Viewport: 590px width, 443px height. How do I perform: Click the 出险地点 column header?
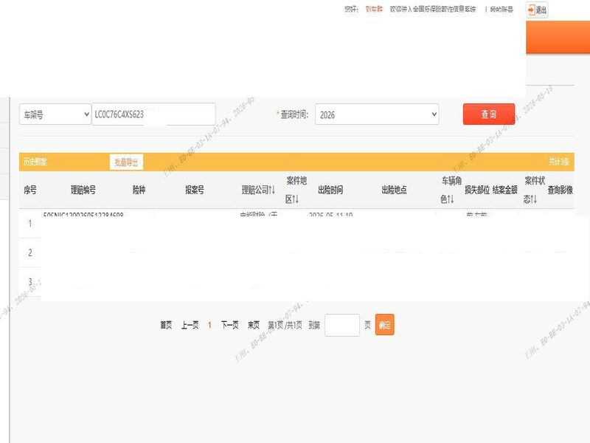(x=395, y=190)
